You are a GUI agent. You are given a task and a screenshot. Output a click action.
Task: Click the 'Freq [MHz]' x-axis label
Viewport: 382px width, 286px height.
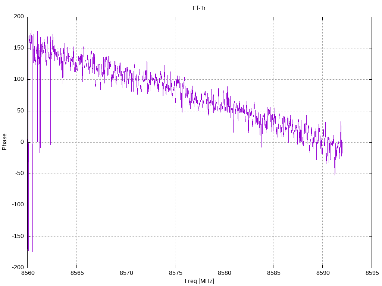(199, 281)
